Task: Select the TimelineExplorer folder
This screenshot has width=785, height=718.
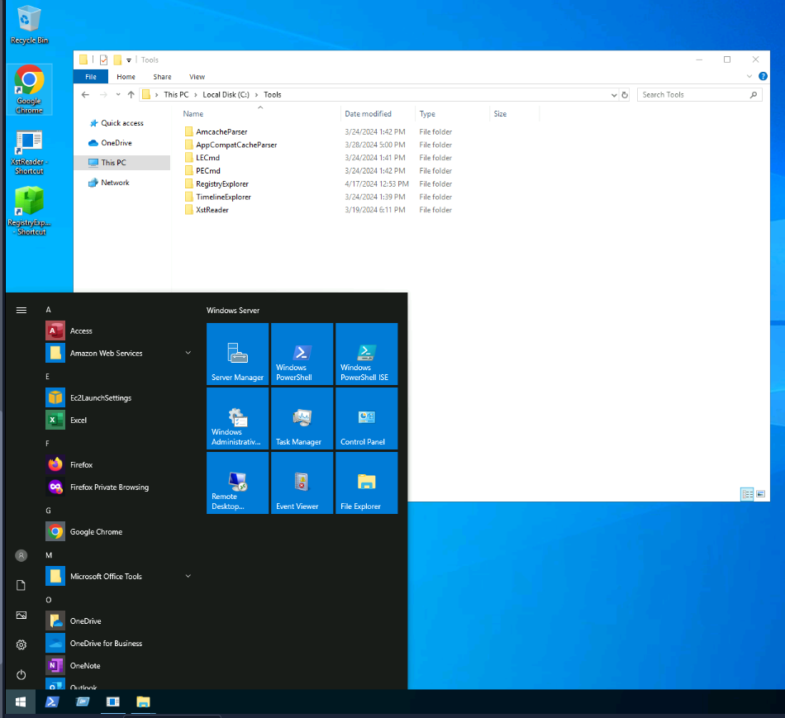Action: pos(223,197)
